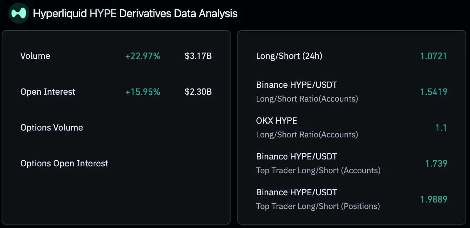Select the Options Open Interest label

click(x=64, y=164)
